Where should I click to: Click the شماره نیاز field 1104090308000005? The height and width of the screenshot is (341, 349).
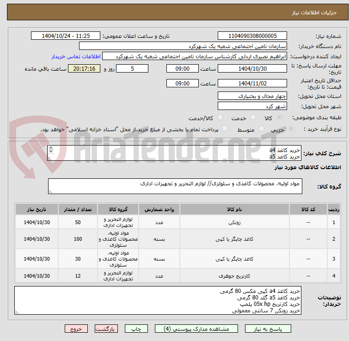coord(252,36)
